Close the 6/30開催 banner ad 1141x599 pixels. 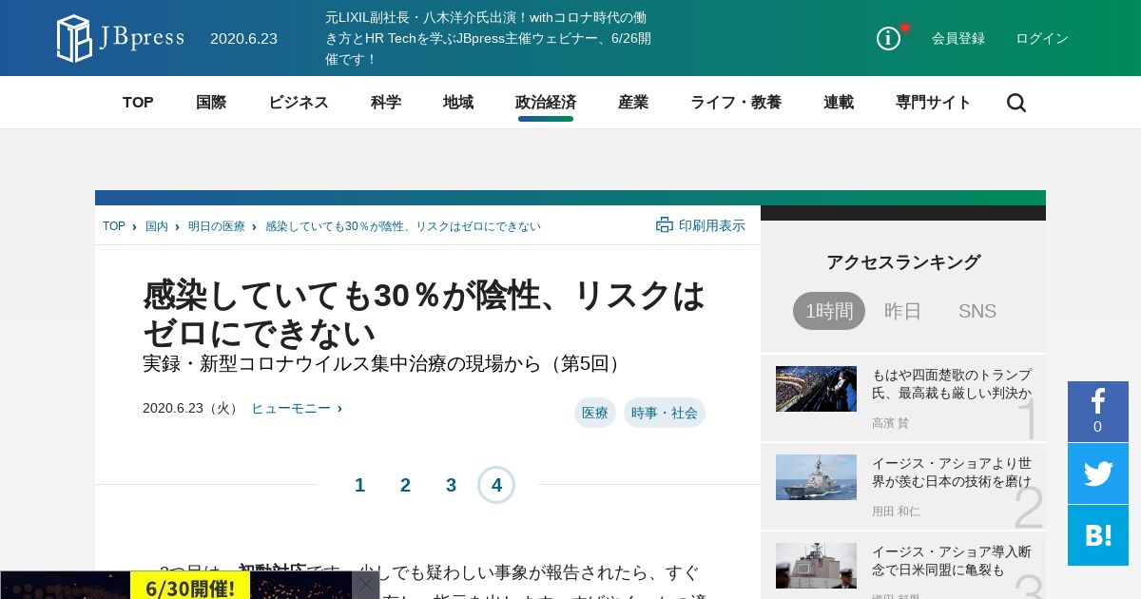(366, 585)
